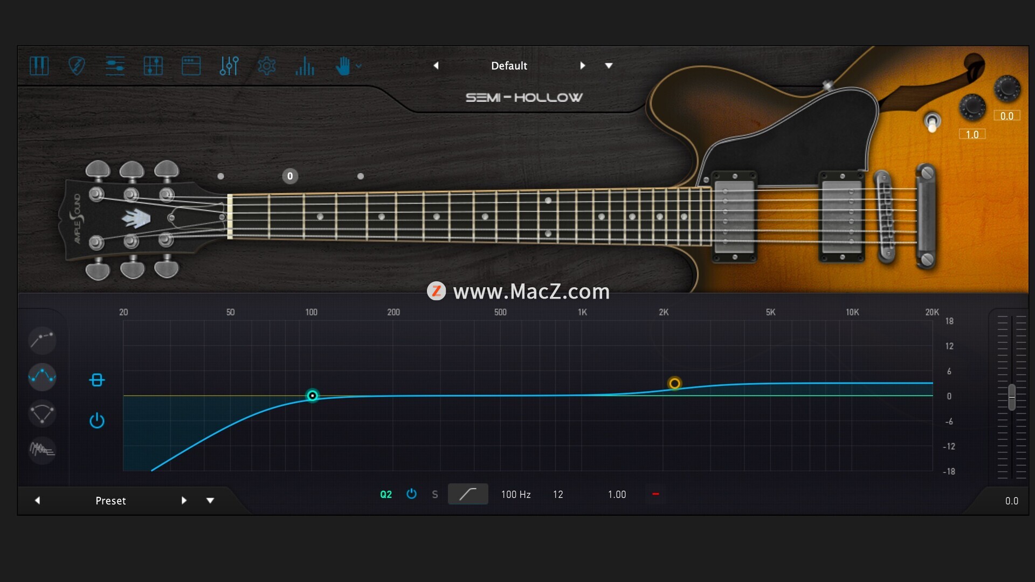Click the 100 Hz frequency field
This screenshot has height=582, width=1035.
(x=516, y=494)
